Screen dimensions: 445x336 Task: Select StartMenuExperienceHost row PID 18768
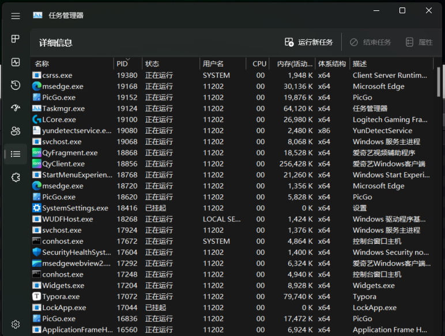(232, 175)
